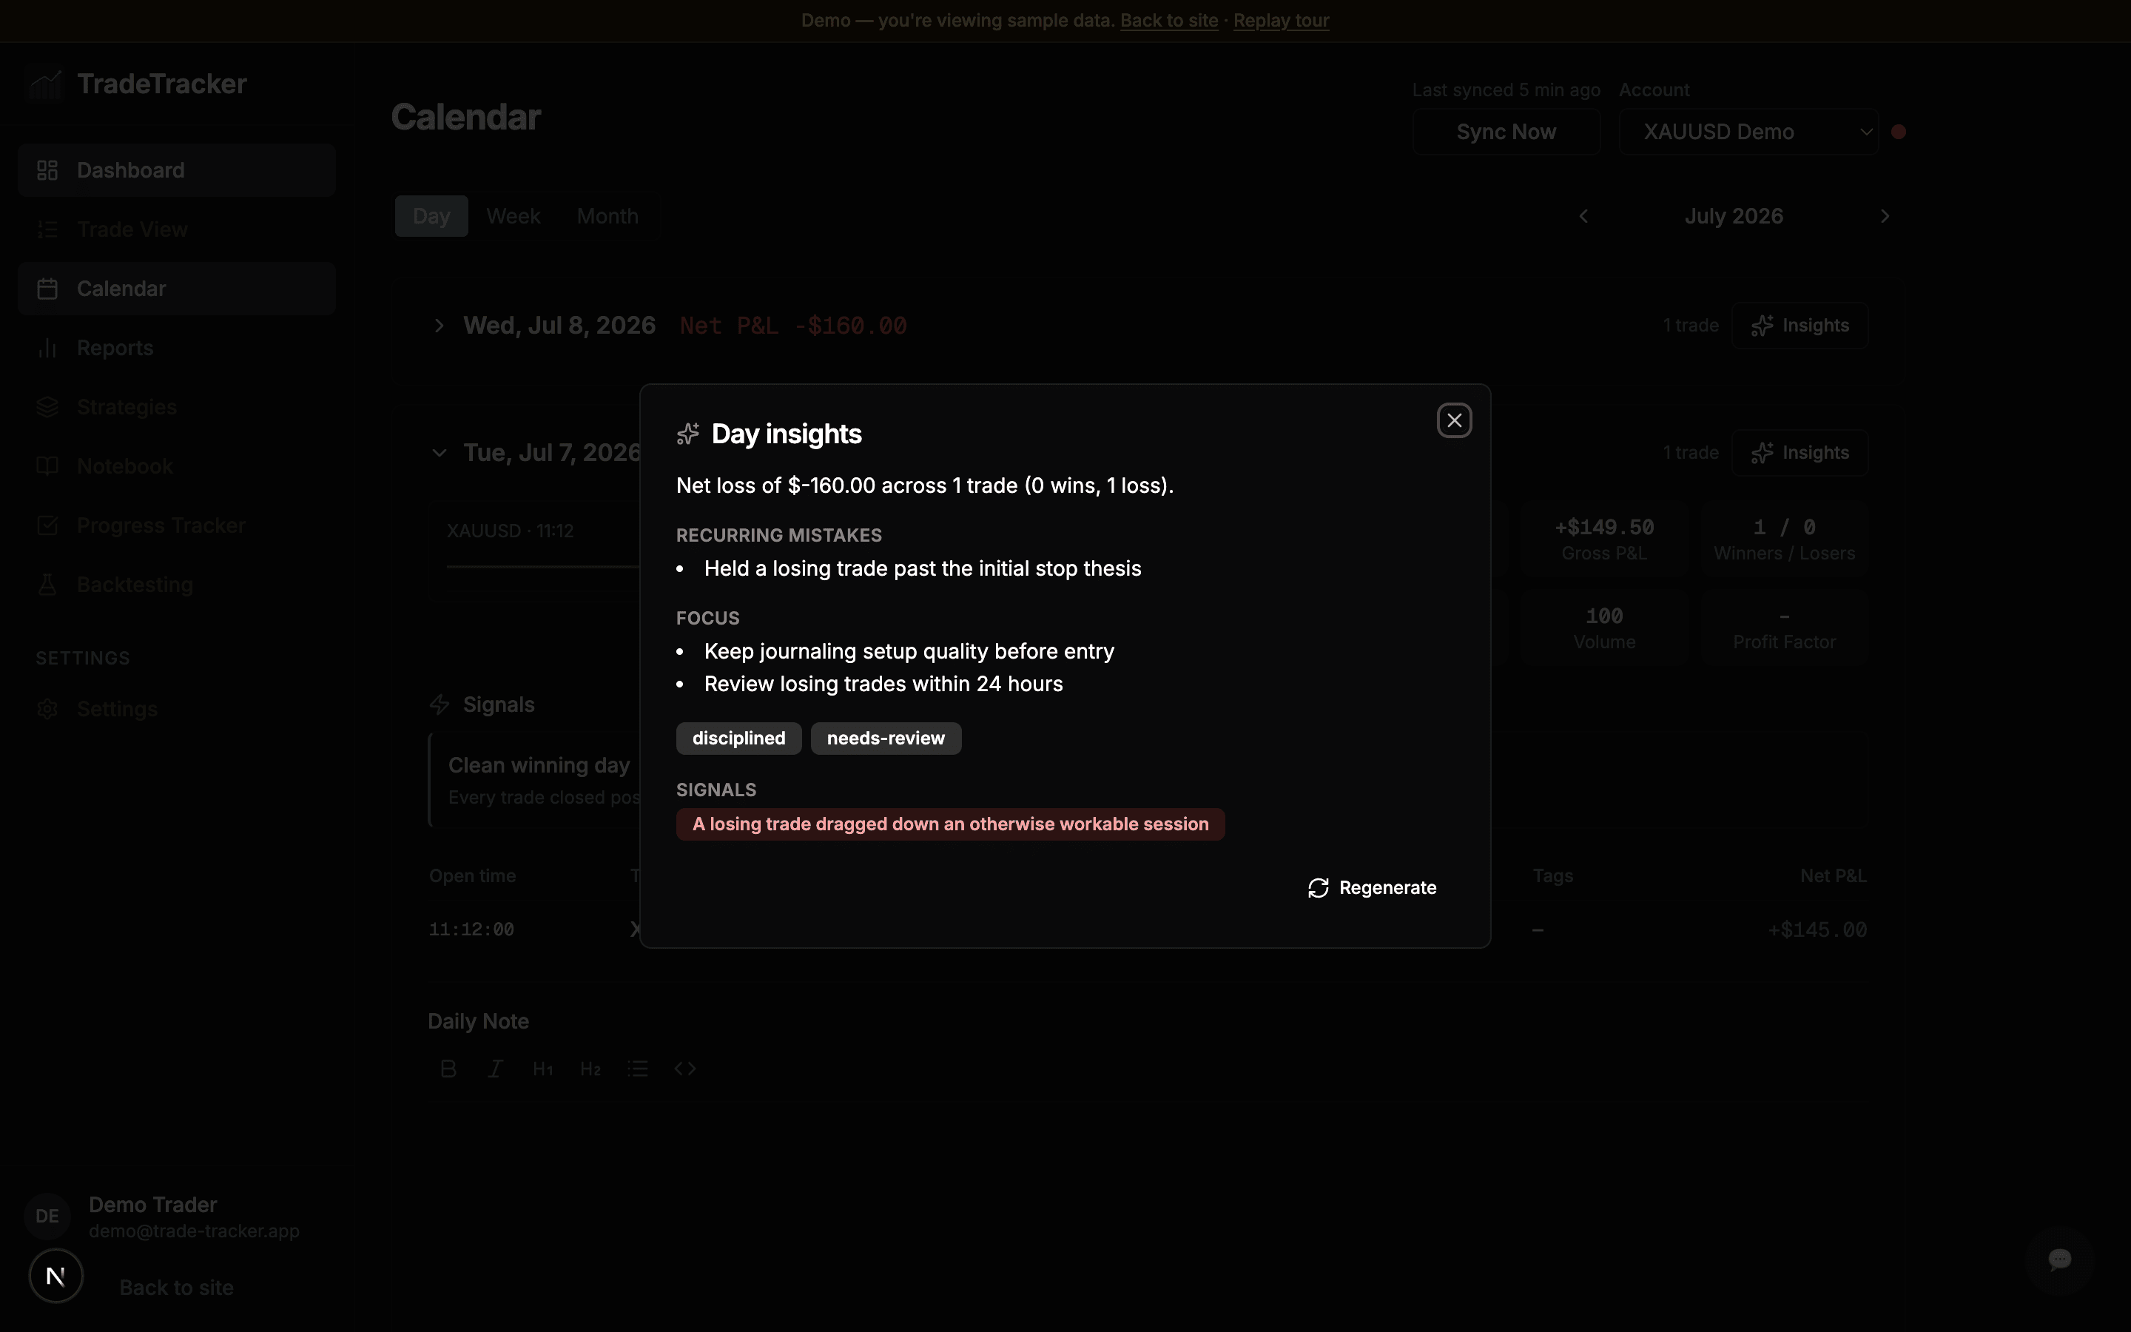Toggle bold in Daily Note toolbar
This screenshot has width=2131, height=1332.
[x=448, y=1069]
